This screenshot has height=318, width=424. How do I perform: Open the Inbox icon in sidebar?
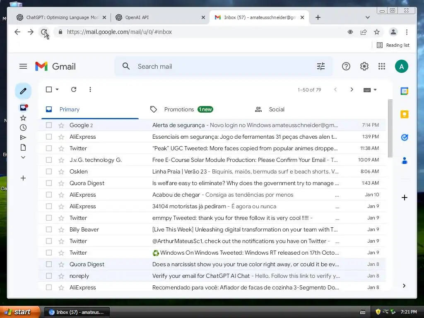24,108
